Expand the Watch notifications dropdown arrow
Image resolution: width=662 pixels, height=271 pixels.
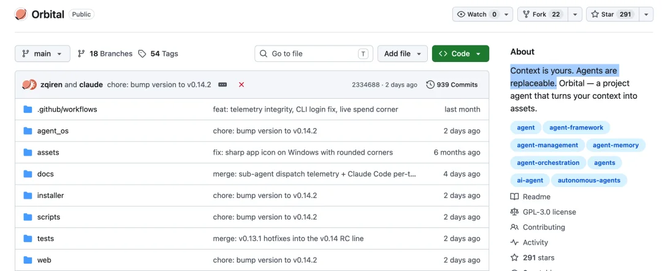[507, 14]
